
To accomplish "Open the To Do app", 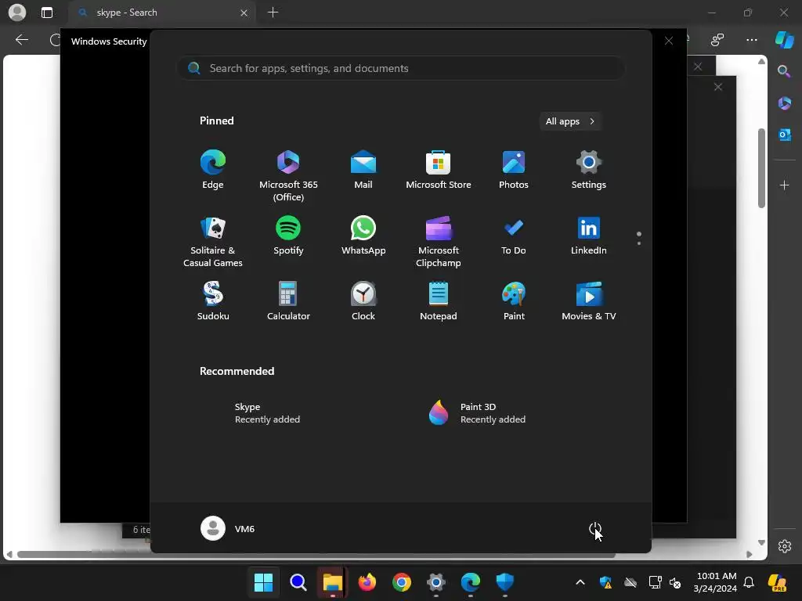I will pyautogui.click(x=514, y=236).
